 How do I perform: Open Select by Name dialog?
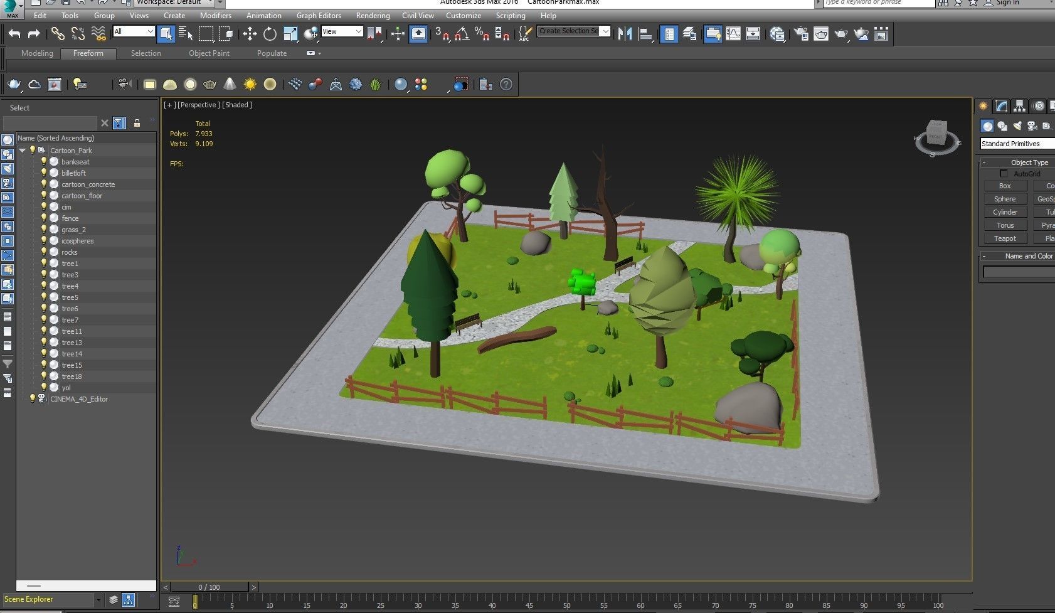186,34
